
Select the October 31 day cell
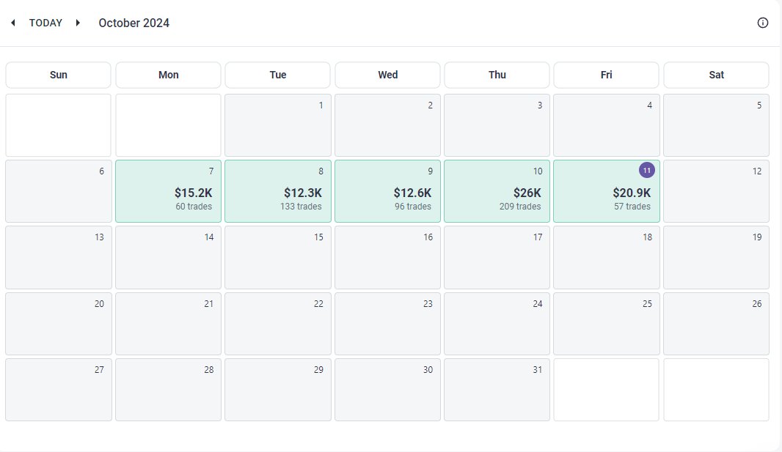pos(497,390)
